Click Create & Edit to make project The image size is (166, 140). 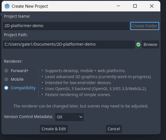54,129
